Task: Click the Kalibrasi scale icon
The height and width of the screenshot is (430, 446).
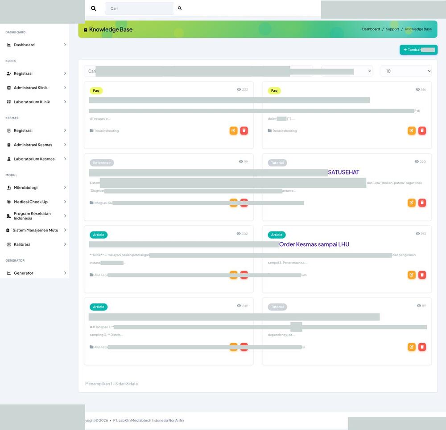Action: 9,244
